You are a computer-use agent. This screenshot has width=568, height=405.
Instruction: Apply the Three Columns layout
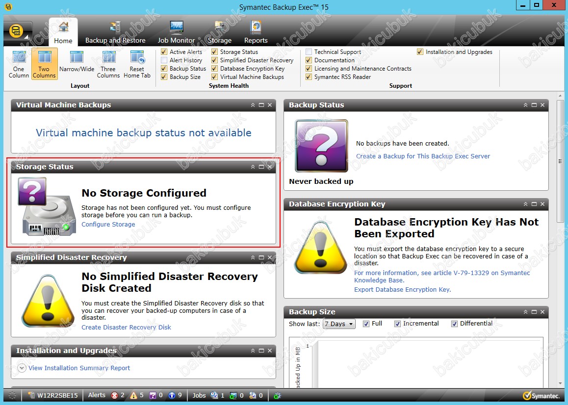[108, 64]
